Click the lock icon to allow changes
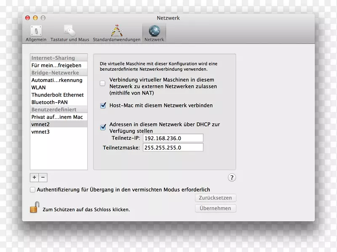The image size is (337, 252). click(32, 209)
